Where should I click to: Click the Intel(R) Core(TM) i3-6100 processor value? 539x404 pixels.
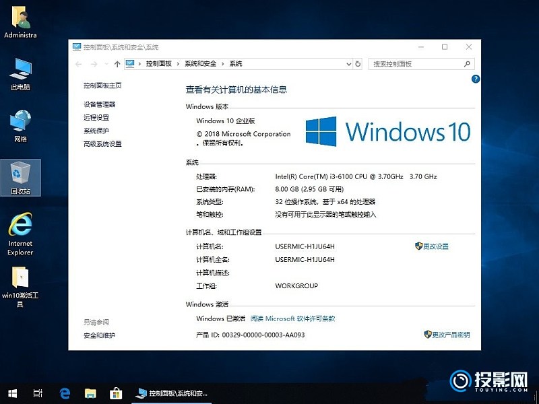pos(356,176)
